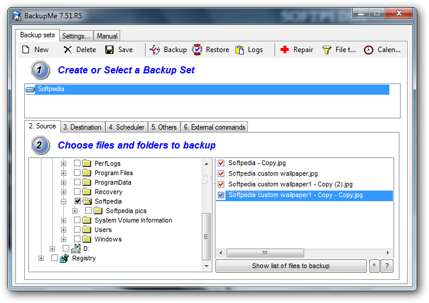
Task: Expand the Recovery tree node
Action: pos(63,192)
